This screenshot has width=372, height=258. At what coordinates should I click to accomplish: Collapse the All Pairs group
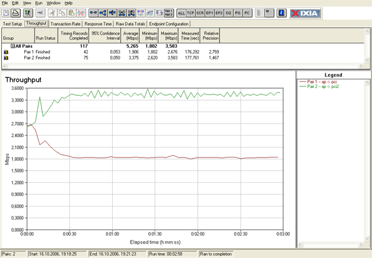[x=13, y=46]
